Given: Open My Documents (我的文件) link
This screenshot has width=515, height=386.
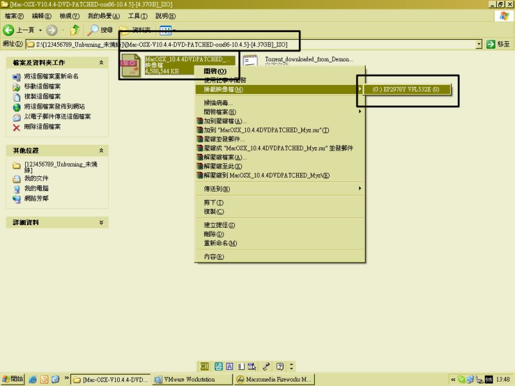Looking at the screenshot, I should [x=36, y=178].
